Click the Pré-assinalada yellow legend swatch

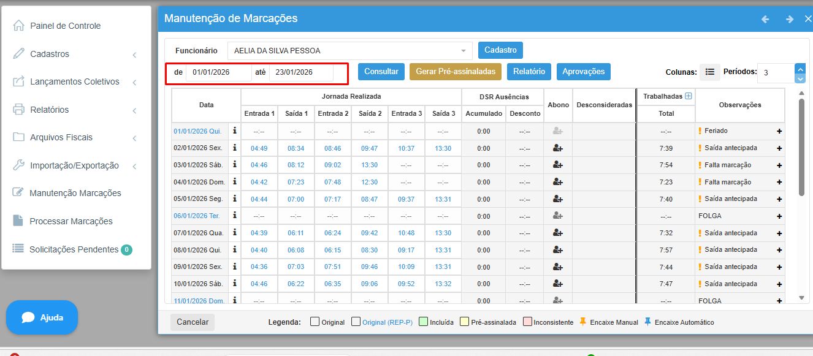pyautogui.click(x=464, y=322)
